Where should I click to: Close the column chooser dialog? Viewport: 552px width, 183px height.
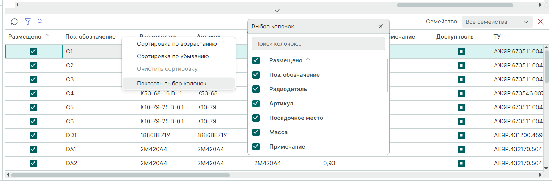tap(381, 26)
